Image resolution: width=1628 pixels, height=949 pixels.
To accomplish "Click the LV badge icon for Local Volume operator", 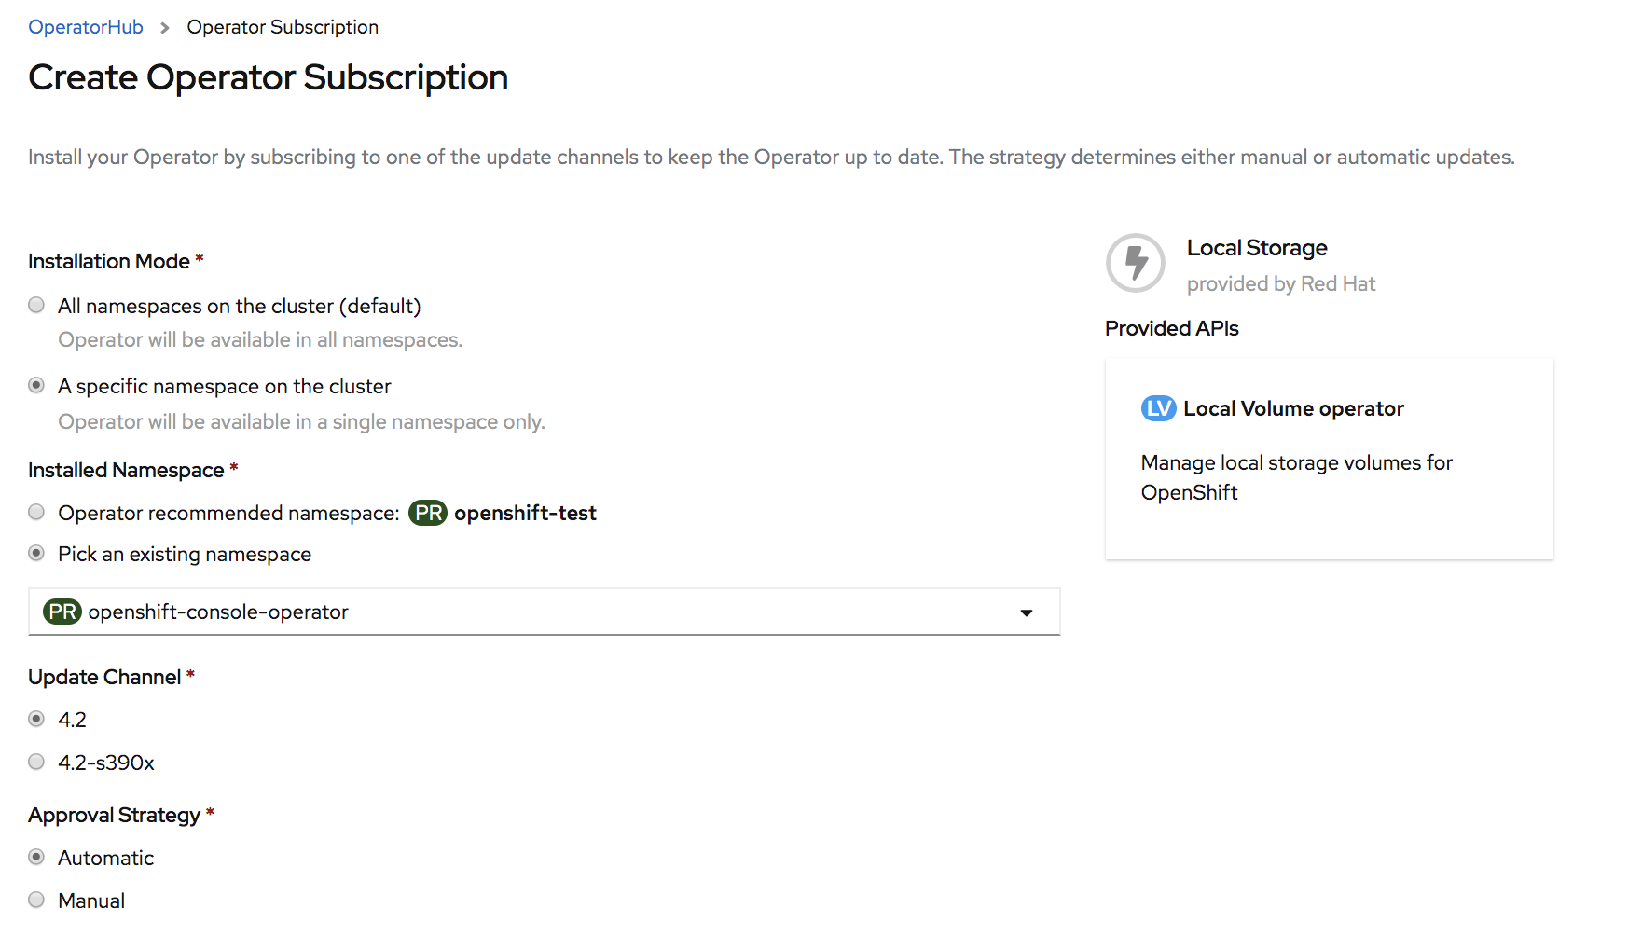I will coord(1158,408).
